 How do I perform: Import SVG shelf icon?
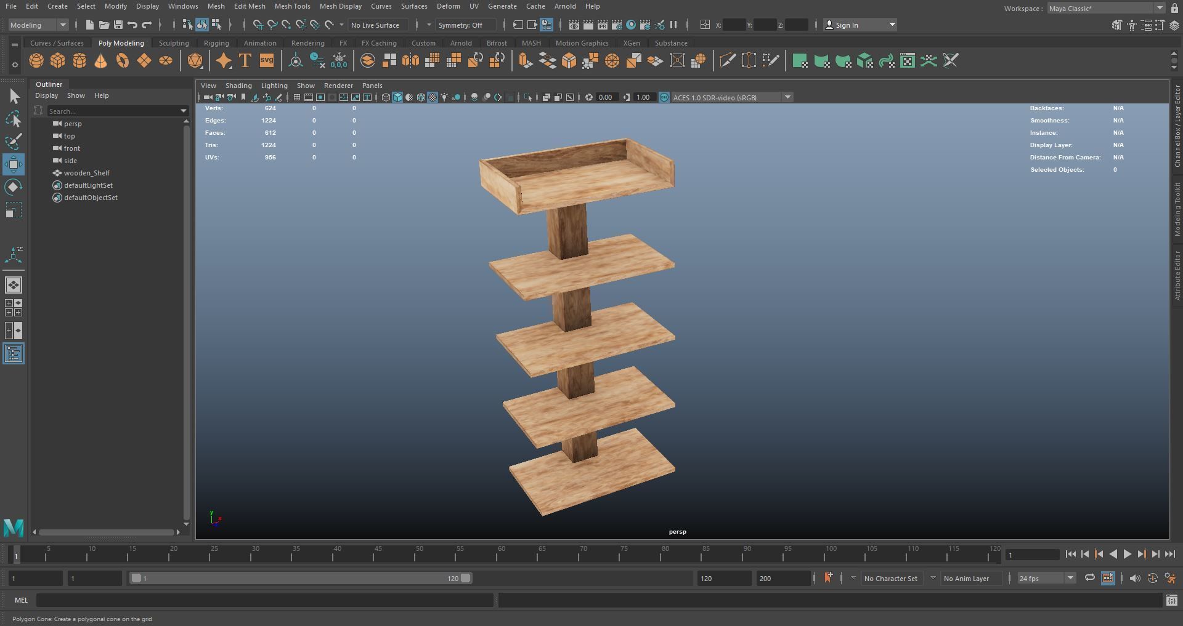tap(267, 60)
